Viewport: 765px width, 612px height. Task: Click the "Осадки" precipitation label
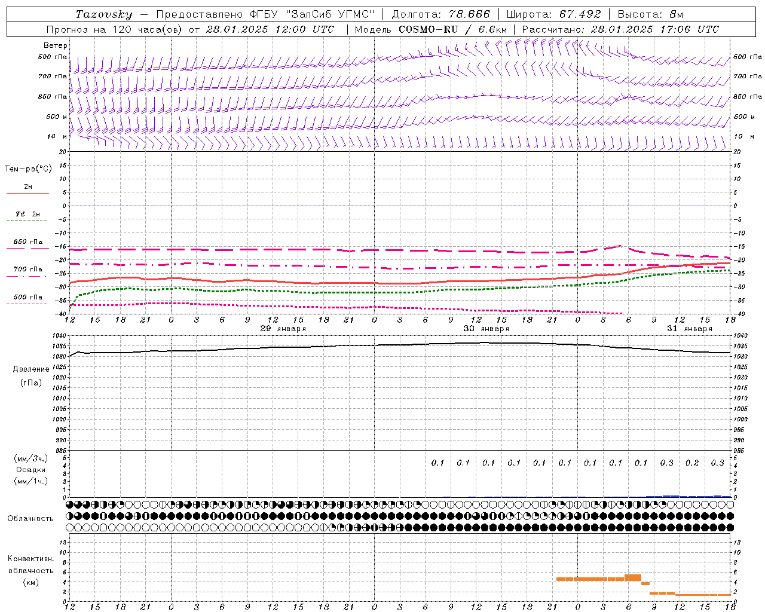[x=30, y=470]
